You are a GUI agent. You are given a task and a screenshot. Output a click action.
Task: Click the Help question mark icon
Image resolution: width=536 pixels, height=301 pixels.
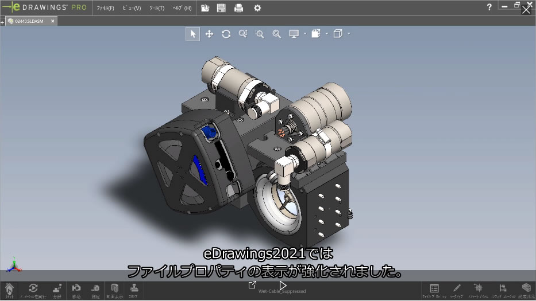click(489, 7)
